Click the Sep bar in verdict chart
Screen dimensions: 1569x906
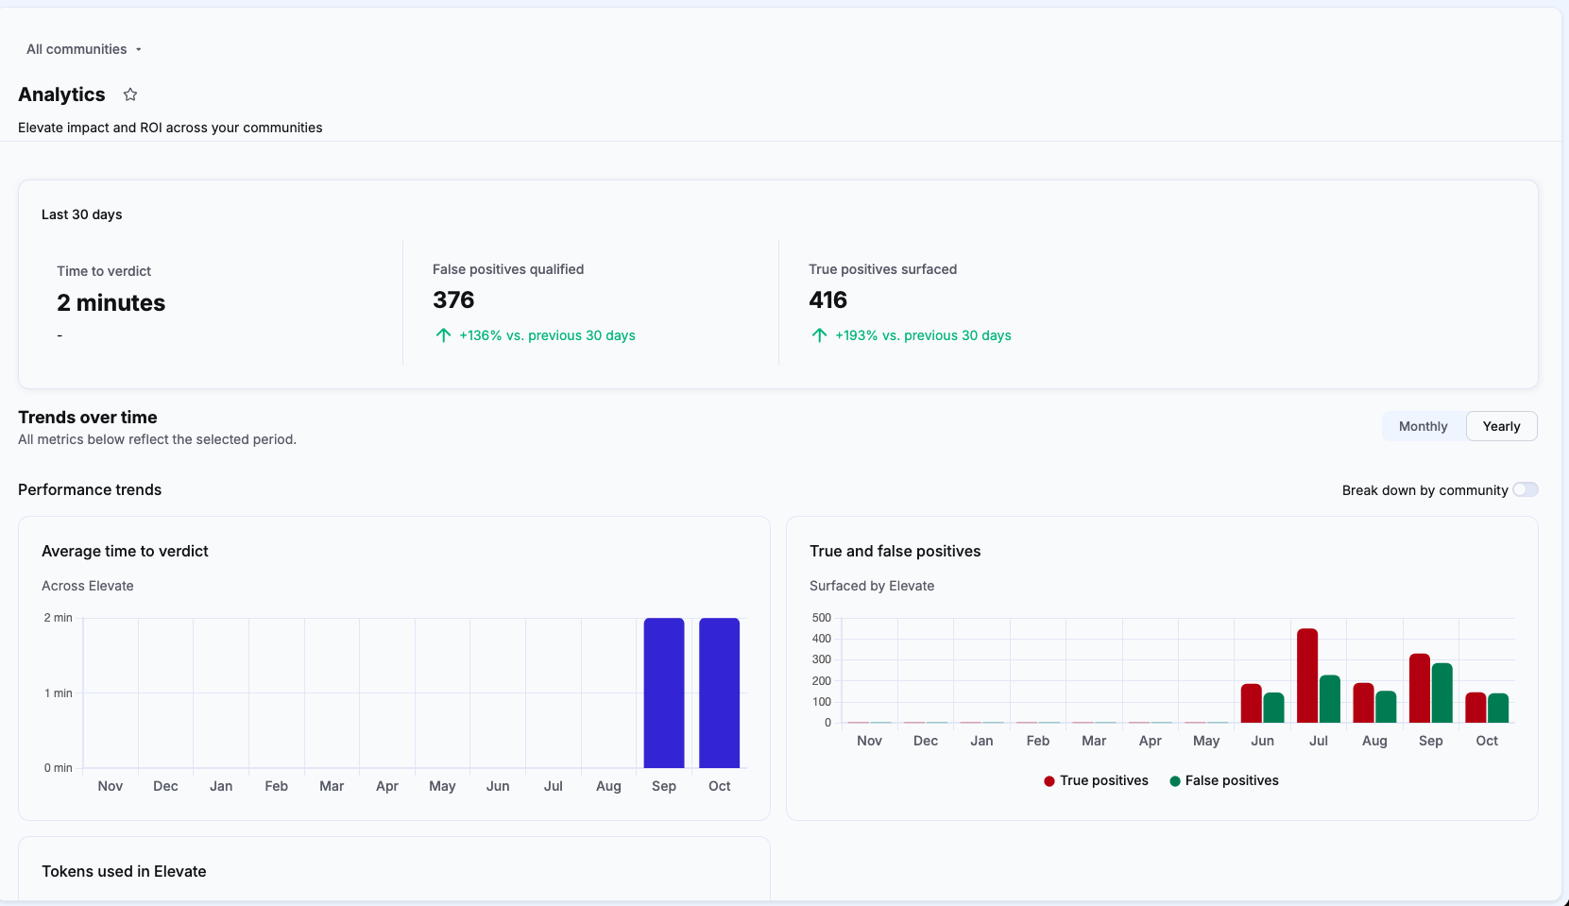(x=664, y=692)
